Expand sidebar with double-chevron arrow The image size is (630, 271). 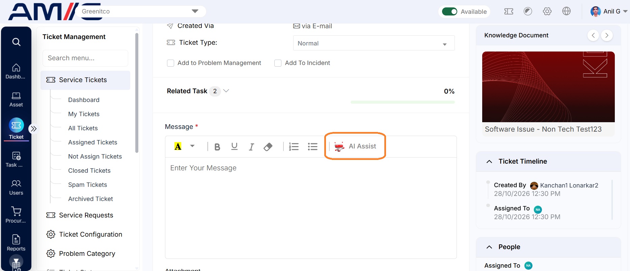coord(33,129)
